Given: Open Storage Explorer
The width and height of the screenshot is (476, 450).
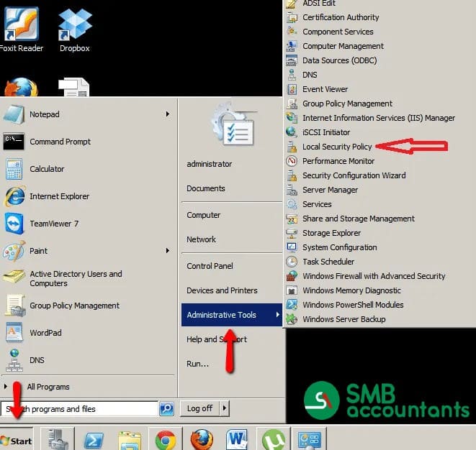Looking at the screenshot, I should click(331, 233).
